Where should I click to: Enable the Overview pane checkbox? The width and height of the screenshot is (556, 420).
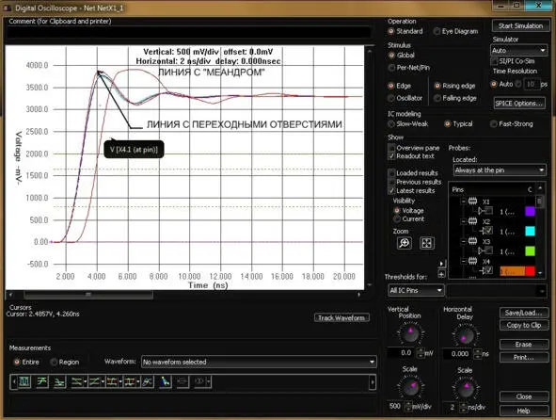391,148
